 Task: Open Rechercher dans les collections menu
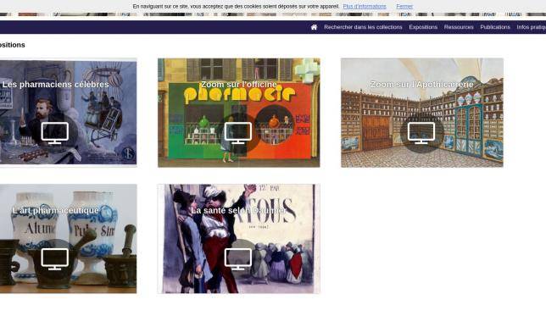pyautogui.click(x=363, y=27)
